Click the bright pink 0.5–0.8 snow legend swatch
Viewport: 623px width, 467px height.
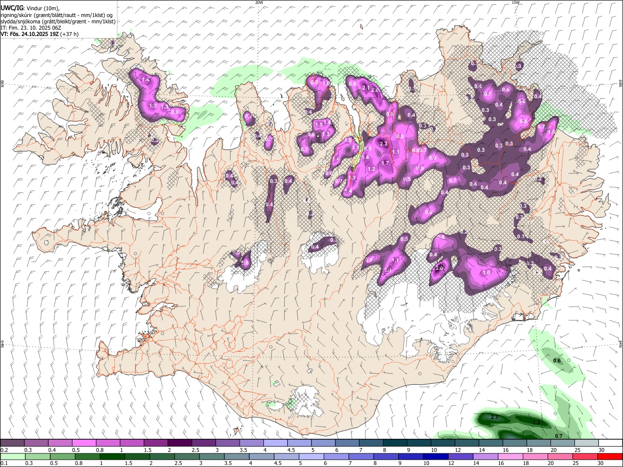tap(84, 443)
